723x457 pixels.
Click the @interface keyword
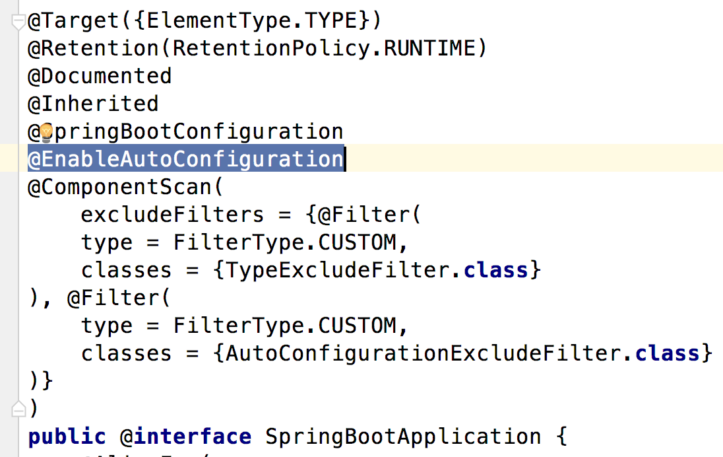click(185, 437)
